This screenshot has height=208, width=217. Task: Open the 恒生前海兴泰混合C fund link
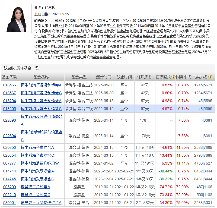(x=37, y=156)
